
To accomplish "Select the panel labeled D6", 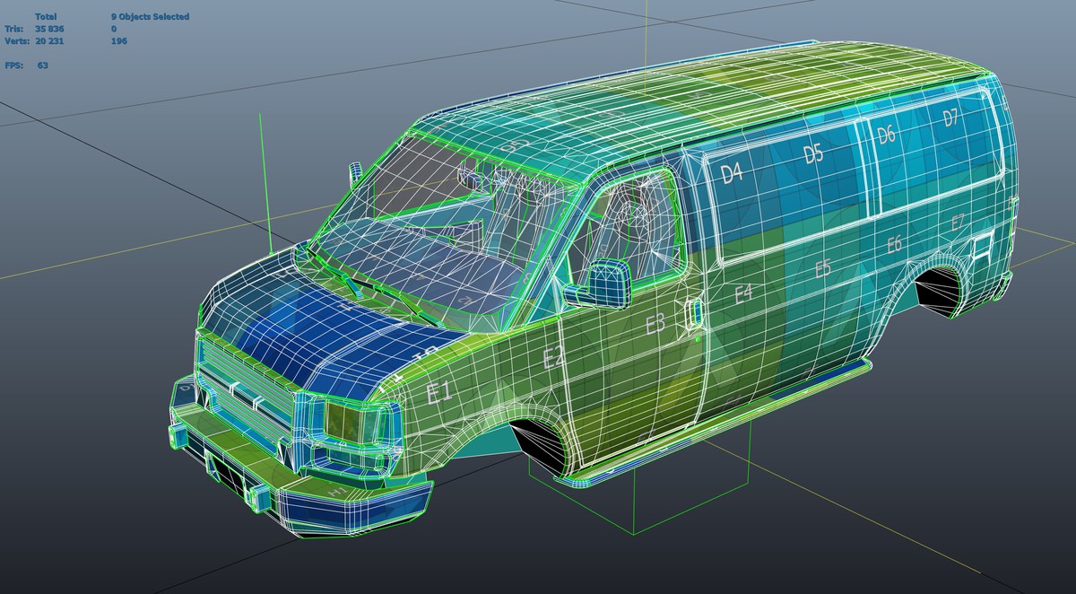I will coord(887,136).
